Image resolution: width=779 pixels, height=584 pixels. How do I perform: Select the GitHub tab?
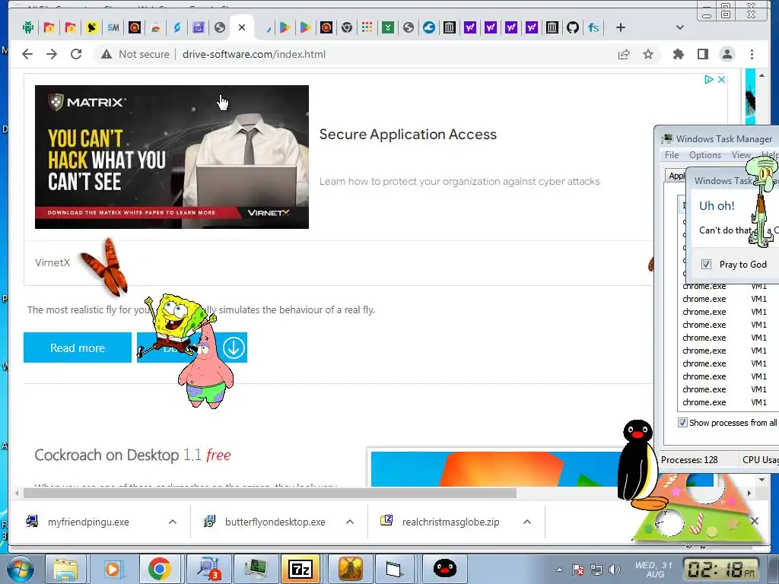click(x=572, y=27)
